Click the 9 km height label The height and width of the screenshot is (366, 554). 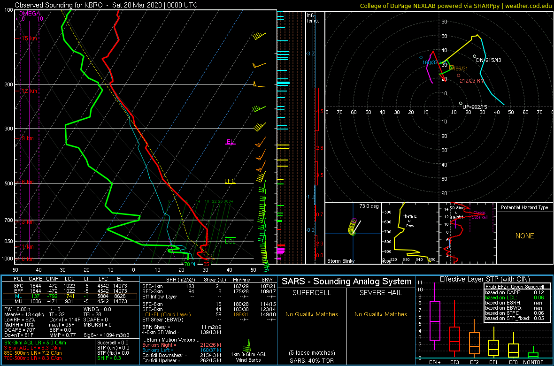(x=27, y=138)
